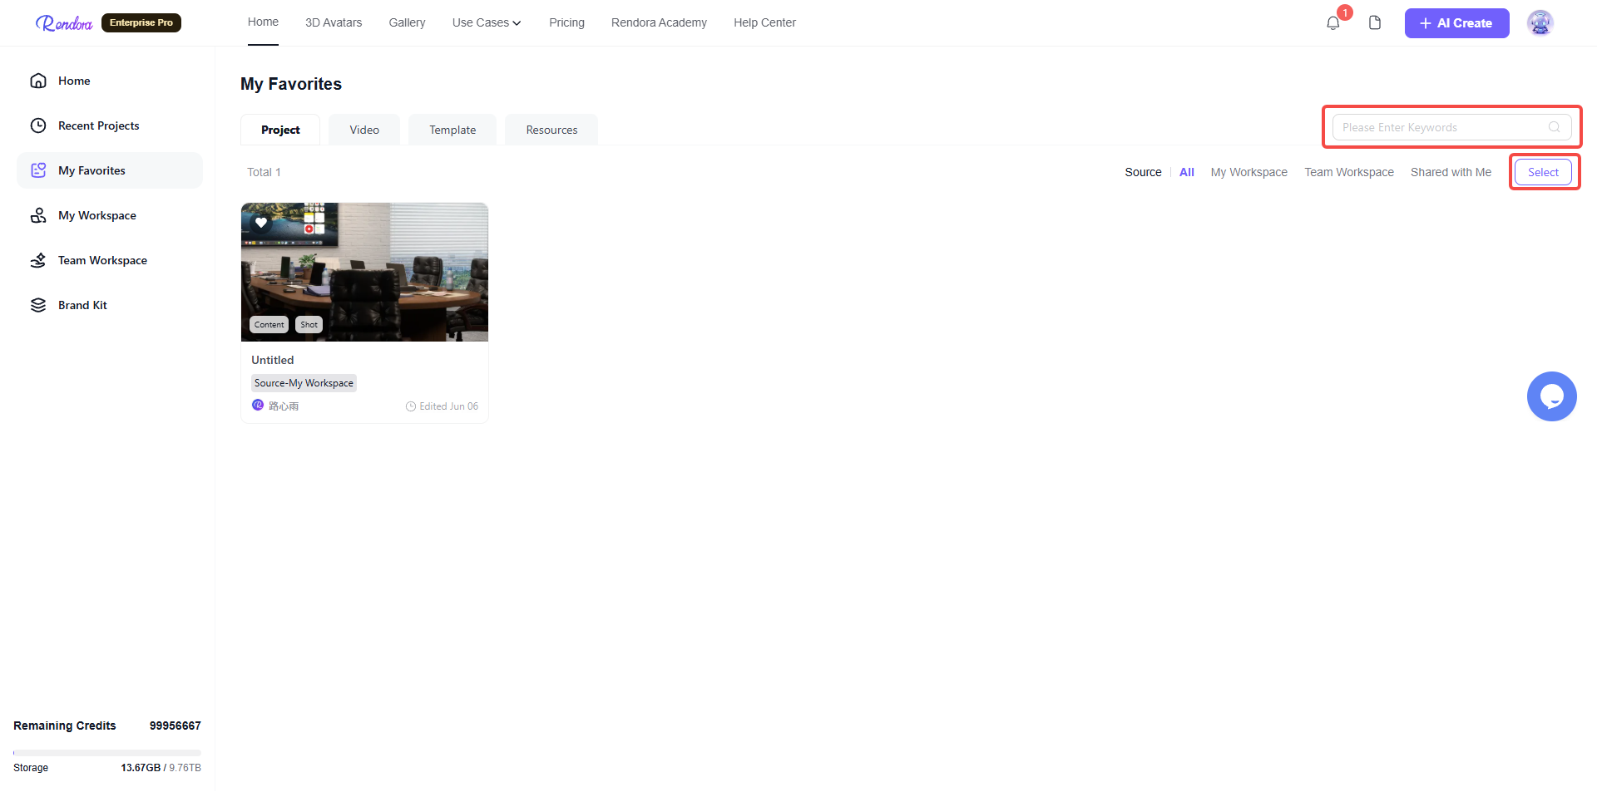The image size is (1597, 792).
Task: Click the Rendora logo
Action: [x=63, y=23]
